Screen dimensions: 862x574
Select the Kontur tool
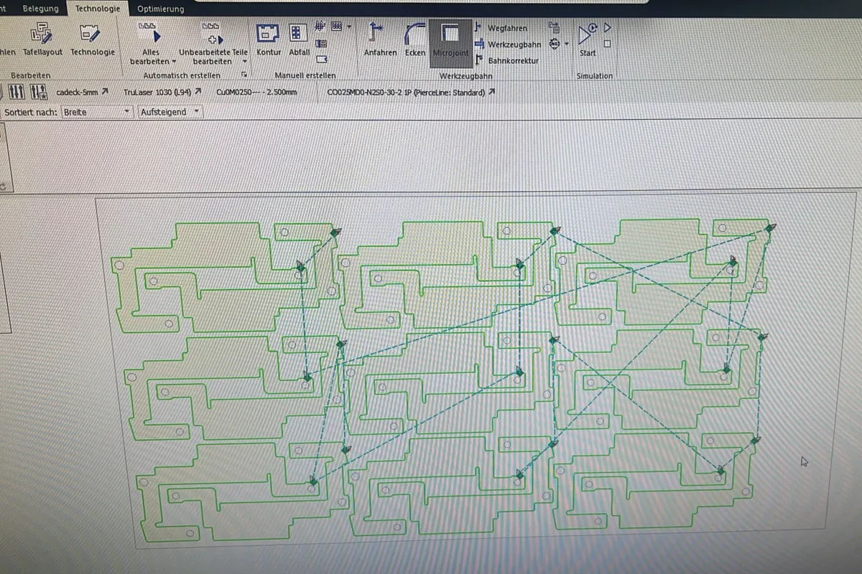pyautogui.click(x=269, y=39)
